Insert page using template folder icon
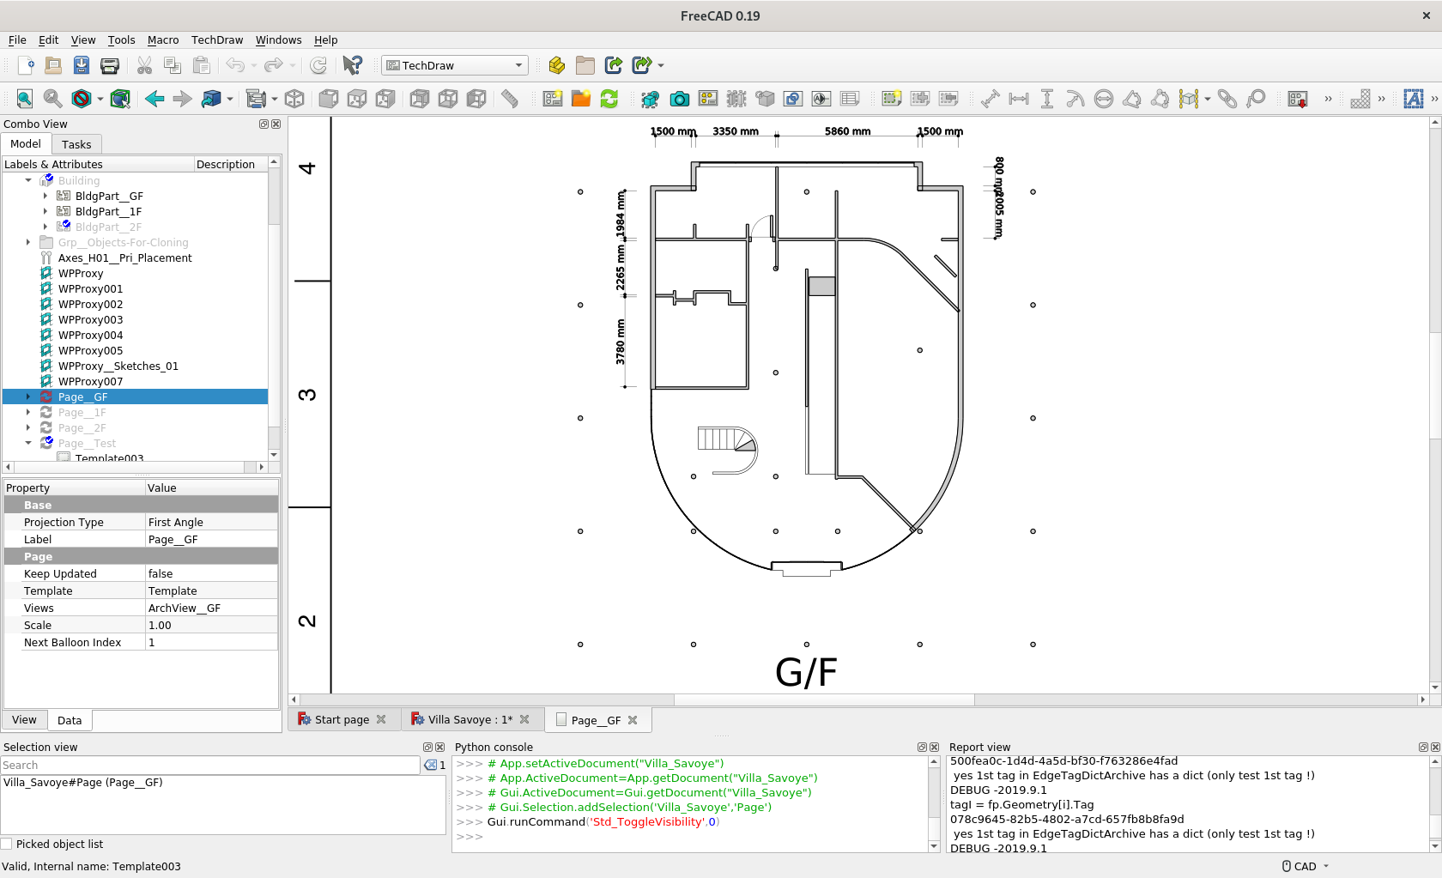This screenshot has height=878, width=1442. pos(581,99)
